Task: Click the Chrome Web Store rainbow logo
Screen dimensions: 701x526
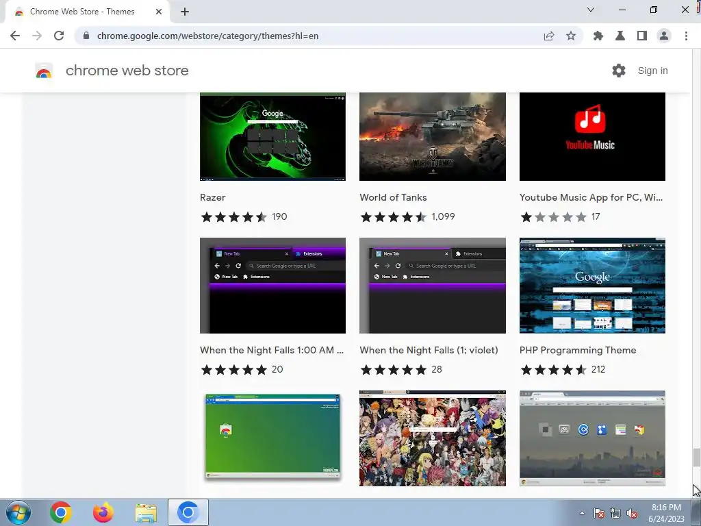Action: (44, 71)
